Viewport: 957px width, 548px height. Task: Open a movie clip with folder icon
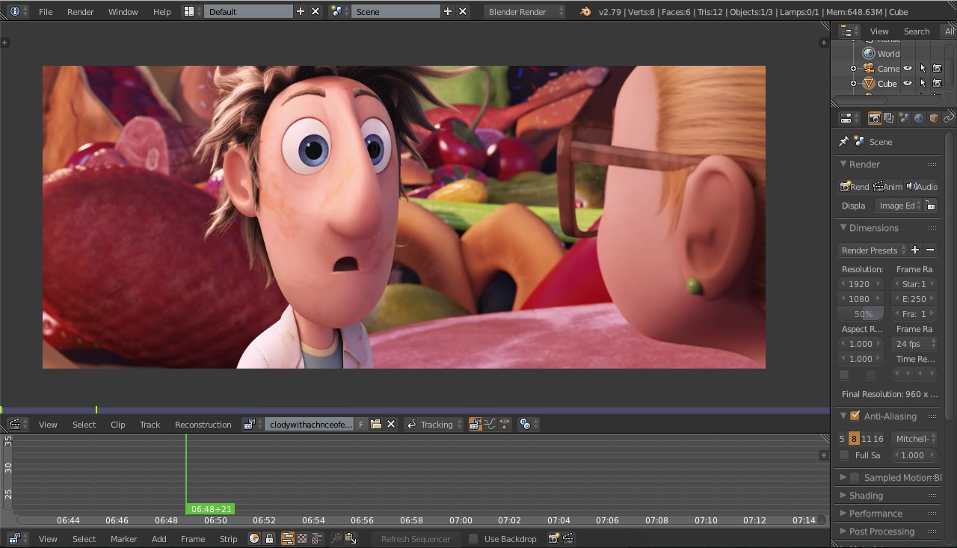coord(376,425)
